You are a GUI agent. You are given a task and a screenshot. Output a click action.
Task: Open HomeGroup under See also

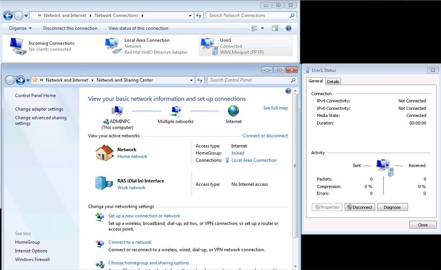tap(27, 242)
